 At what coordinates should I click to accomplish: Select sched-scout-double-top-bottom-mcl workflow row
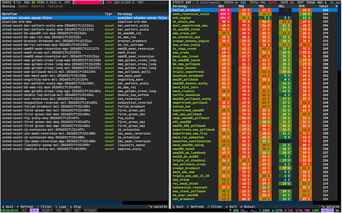click(x=84, y=95)
